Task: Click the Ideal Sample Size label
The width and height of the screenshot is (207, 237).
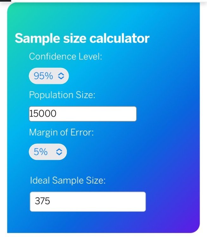Action: point(68,180)
